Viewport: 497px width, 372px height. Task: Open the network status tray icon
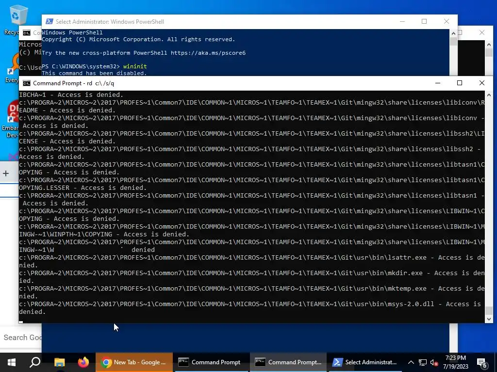pos(423,362)
